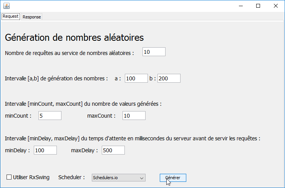Select the minCount input field
The image size is (285, 188).
(x=50, y=116)
